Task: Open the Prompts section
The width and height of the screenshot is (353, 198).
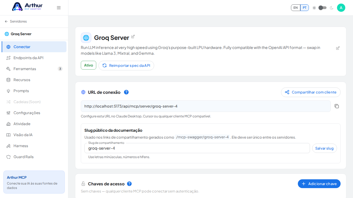Action: click(x=34, y=91)
